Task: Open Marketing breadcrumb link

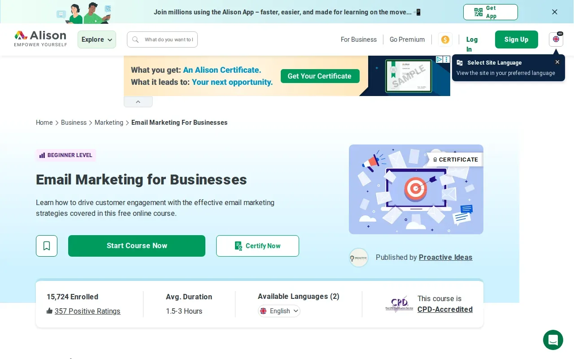Action: [x=109, y=123]
